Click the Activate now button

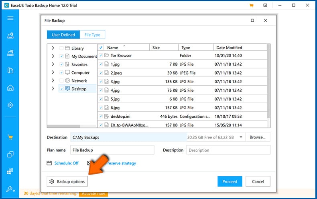(93, 193)
